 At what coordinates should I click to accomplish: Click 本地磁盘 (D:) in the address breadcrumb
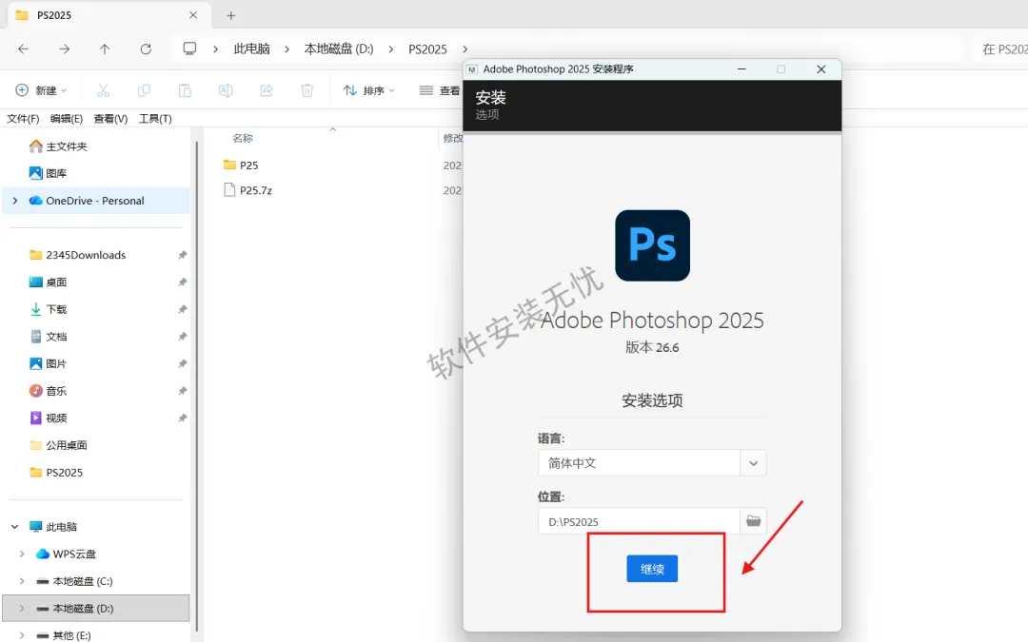[339, 49]
